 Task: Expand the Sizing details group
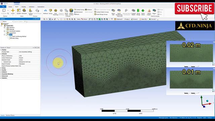click(x=1, y=68)
